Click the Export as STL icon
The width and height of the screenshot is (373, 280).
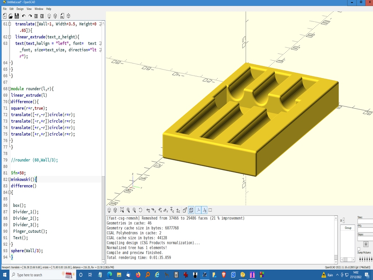pyautogui.click(x=62, y=16)
